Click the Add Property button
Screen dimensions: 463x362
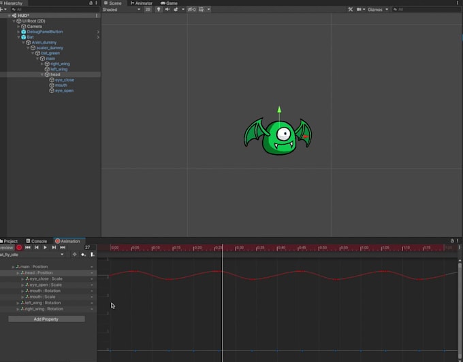46,319
